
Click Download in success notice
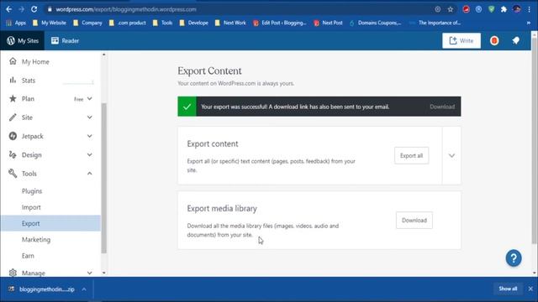tap(442, 107)
